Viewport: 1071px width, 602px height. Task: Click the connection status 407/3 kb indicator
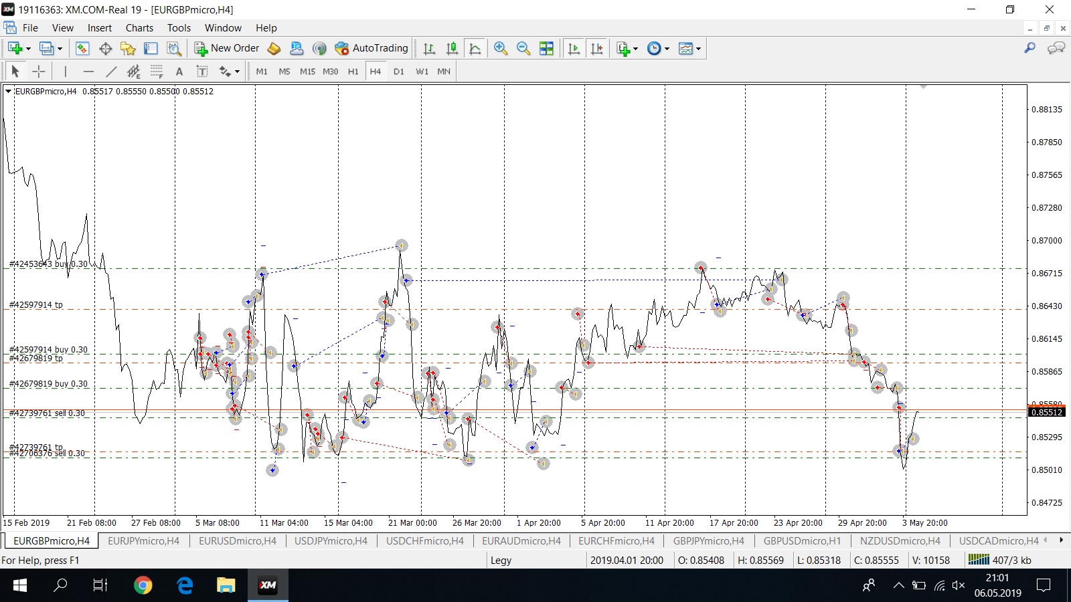point(1000,560)
